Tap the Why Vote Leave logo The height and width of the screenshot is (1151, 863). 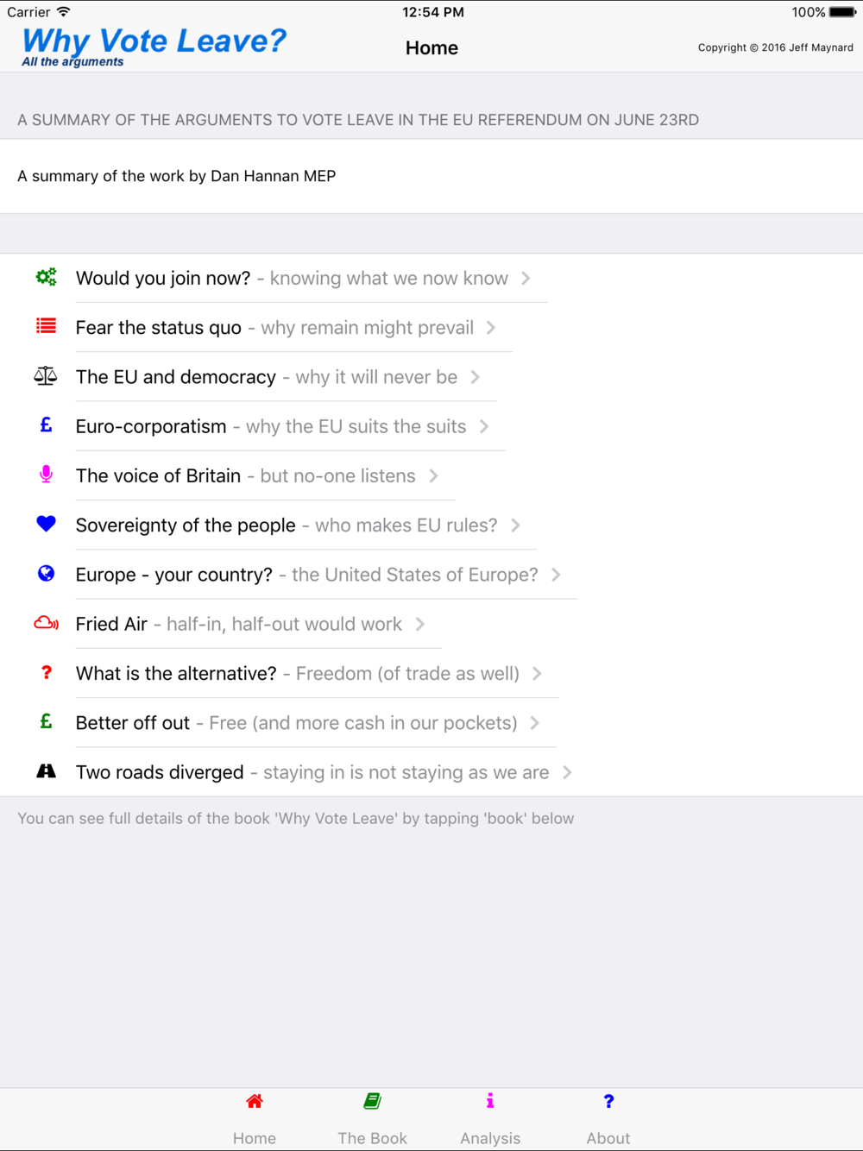point(154,47)
